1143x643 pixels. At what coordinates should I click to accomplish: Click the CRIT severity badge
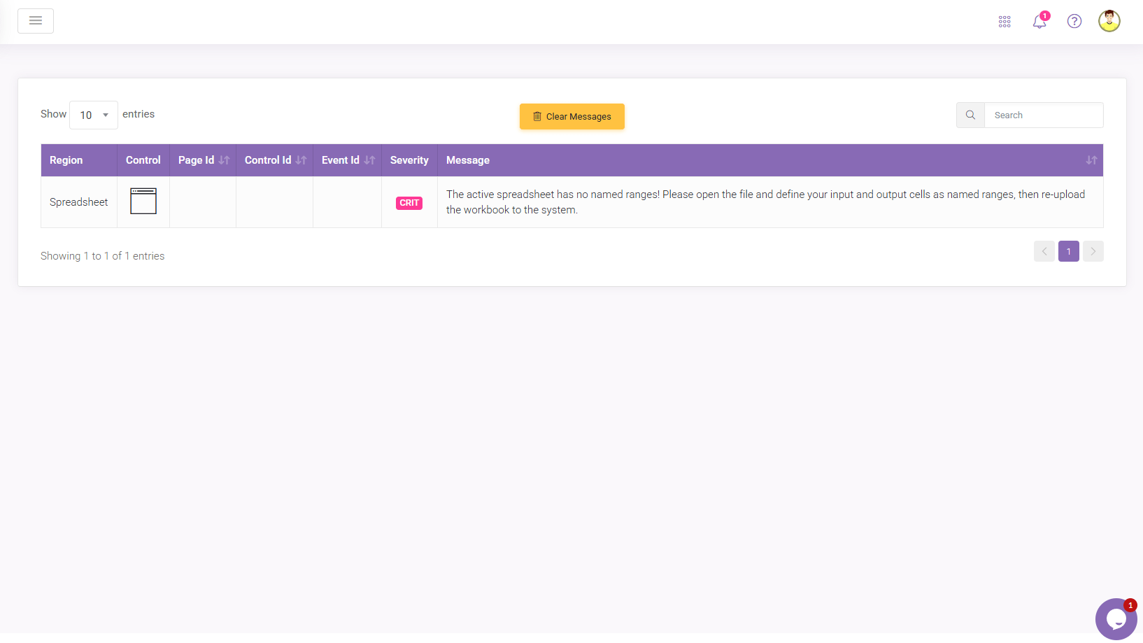click(x=409, y=203)
